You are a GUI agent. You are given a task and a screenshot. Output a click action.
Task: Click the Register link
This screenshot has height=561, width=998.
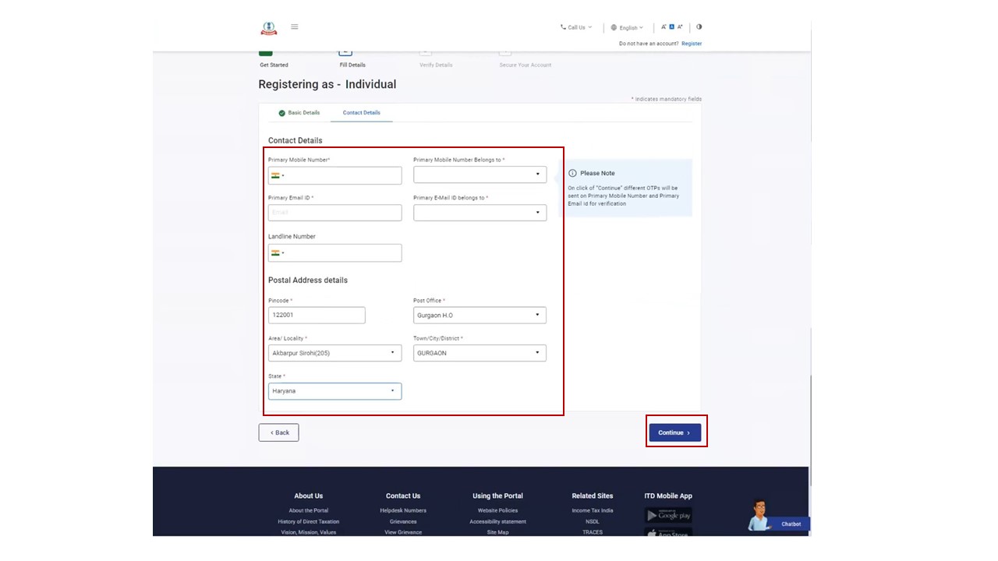tap(691, 44)
